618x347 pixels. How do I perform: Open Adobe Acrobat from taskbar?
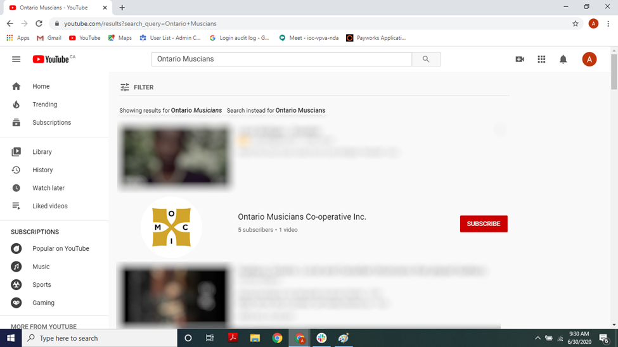coord(233,338)
